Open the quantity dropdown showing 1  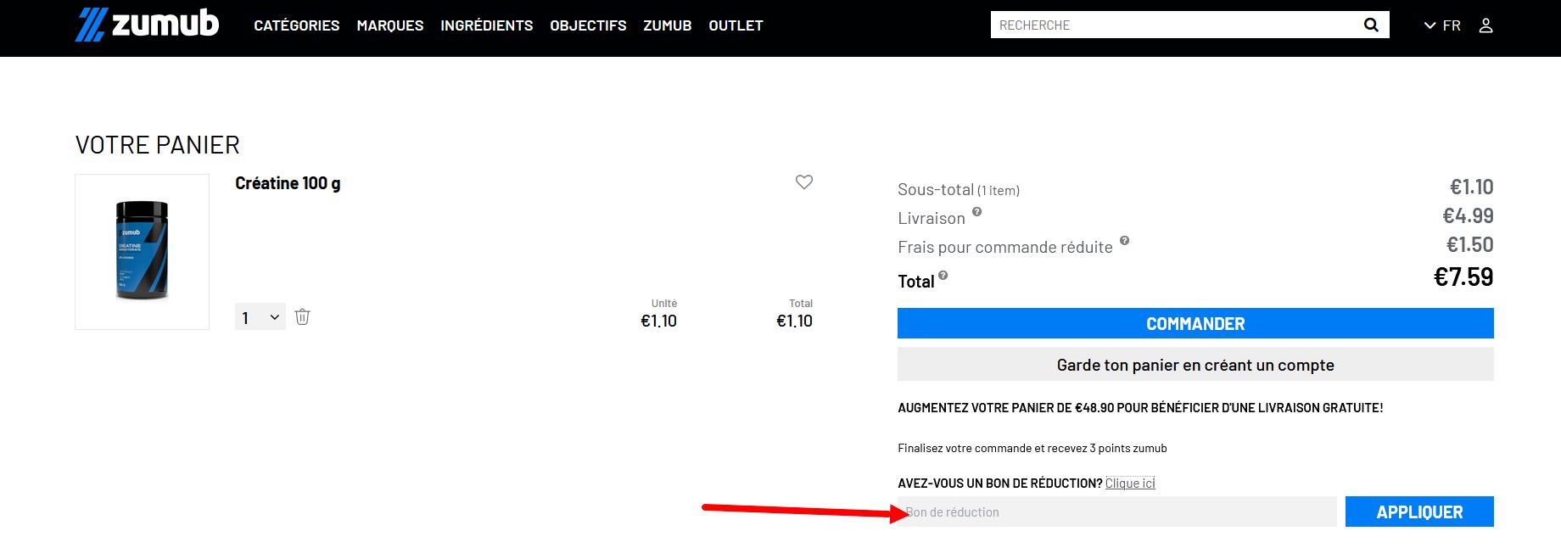pyautogui.click(x=260, y=317)
